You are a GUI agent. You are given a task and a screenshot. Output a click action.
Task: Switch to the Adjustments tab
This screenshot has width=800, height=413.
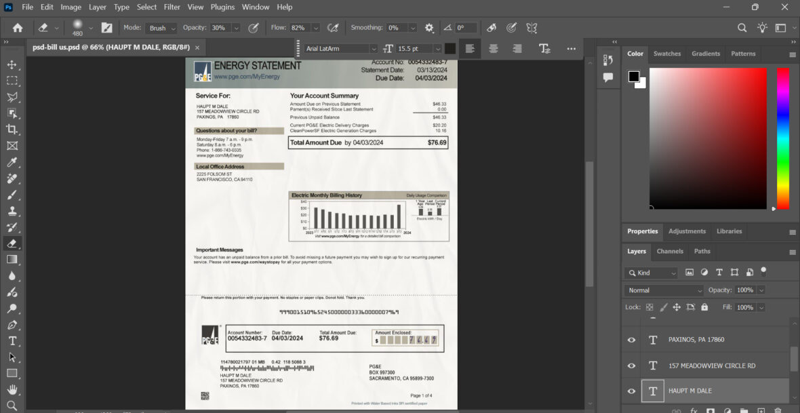click(687, 231)
